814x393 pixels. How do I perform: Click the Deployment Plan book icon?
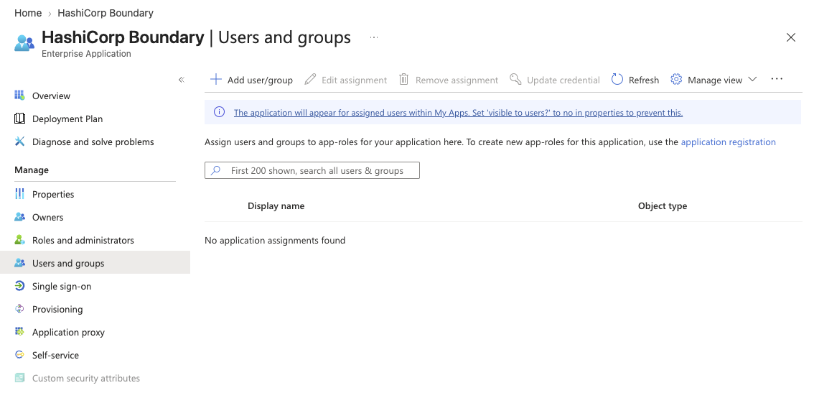(19, 119)
